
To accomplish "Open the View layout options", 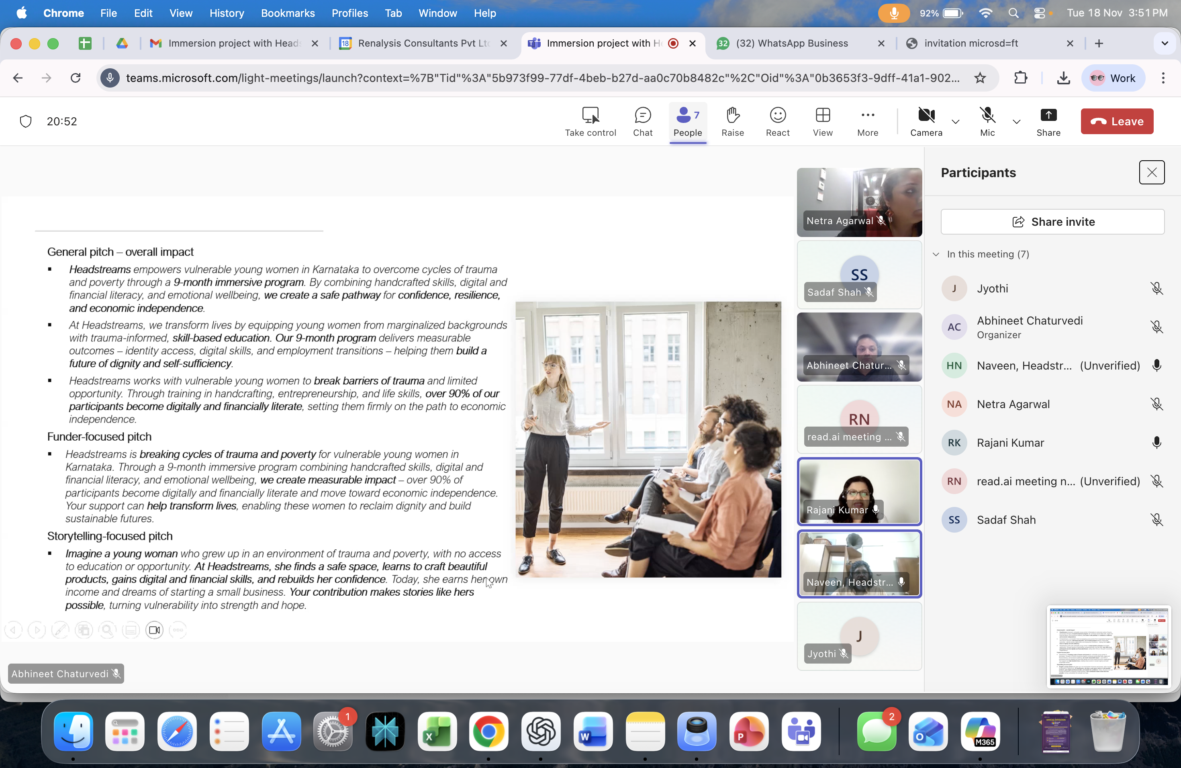I will 822,122.
